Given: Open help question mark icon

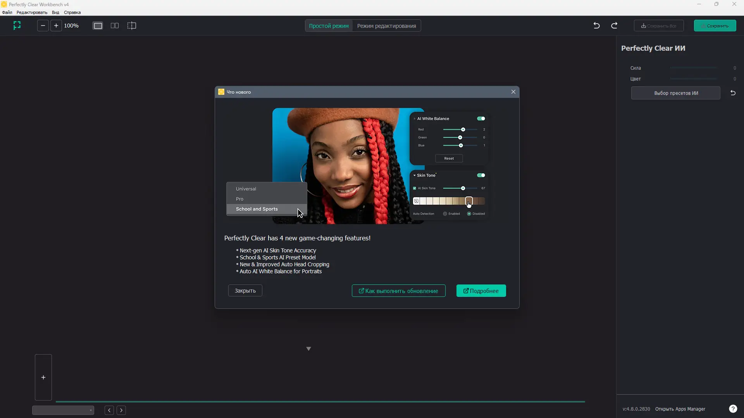Looking at the screenshot, I should [733, 409].
